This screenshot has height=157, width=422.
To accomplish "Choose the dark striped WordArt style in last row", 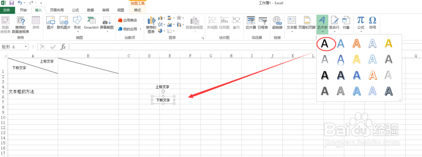I will point(388,91).
